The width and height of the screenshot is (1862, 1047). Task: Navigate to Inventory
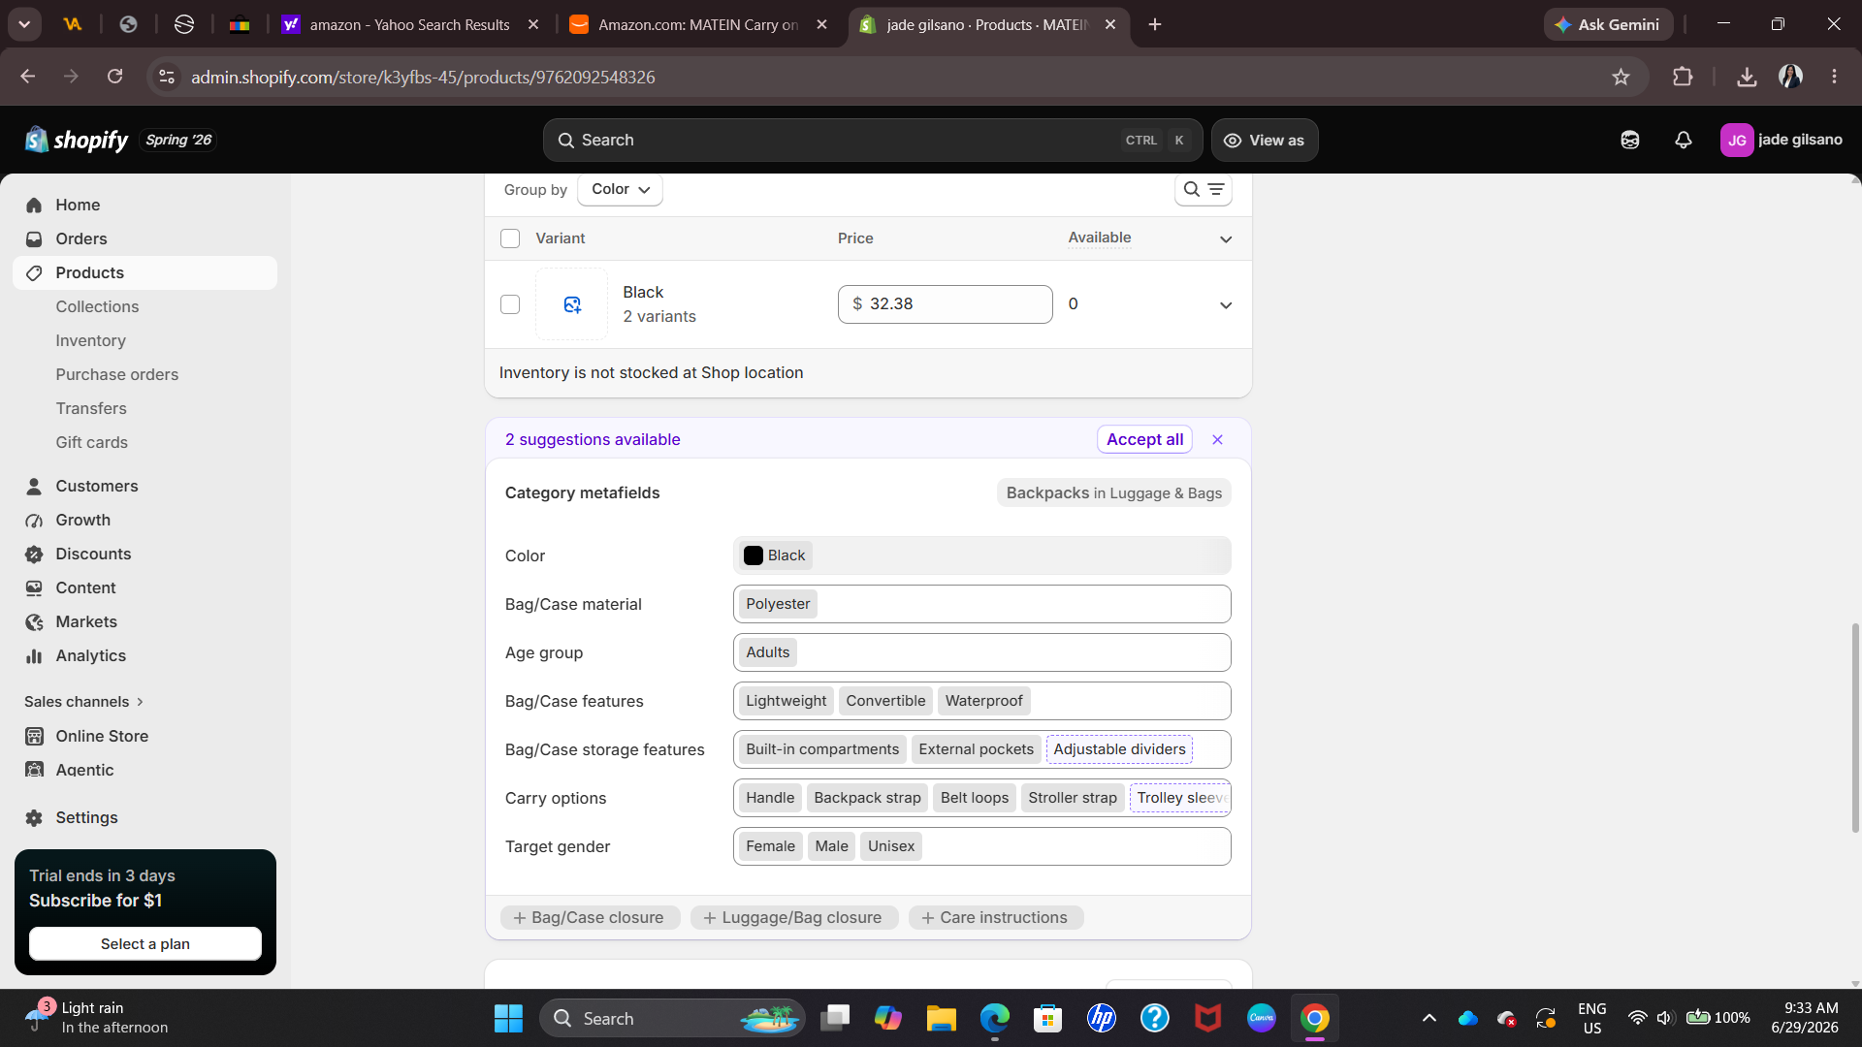click(x=90, y=340)
